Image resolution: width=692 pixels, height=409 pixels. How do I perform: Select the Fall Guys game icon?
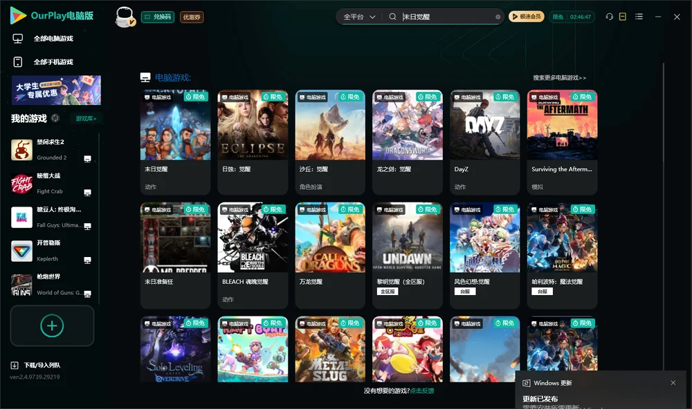pyautogui.click(x=21, y=217)
